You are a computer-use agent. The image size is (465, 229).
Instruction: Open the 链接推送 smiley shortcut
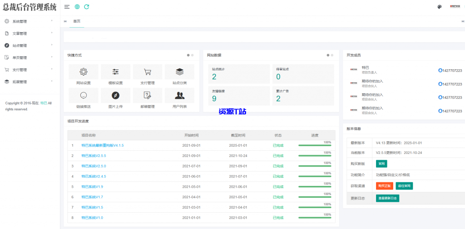(83, 95)
